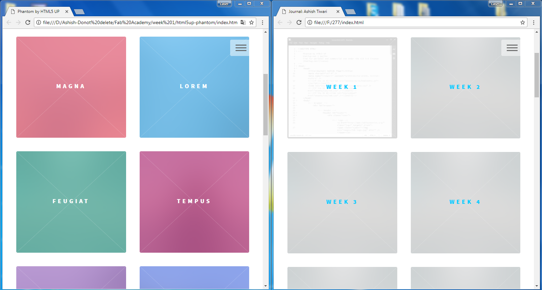Open the LOREM tile

click(x=194, y=87)
